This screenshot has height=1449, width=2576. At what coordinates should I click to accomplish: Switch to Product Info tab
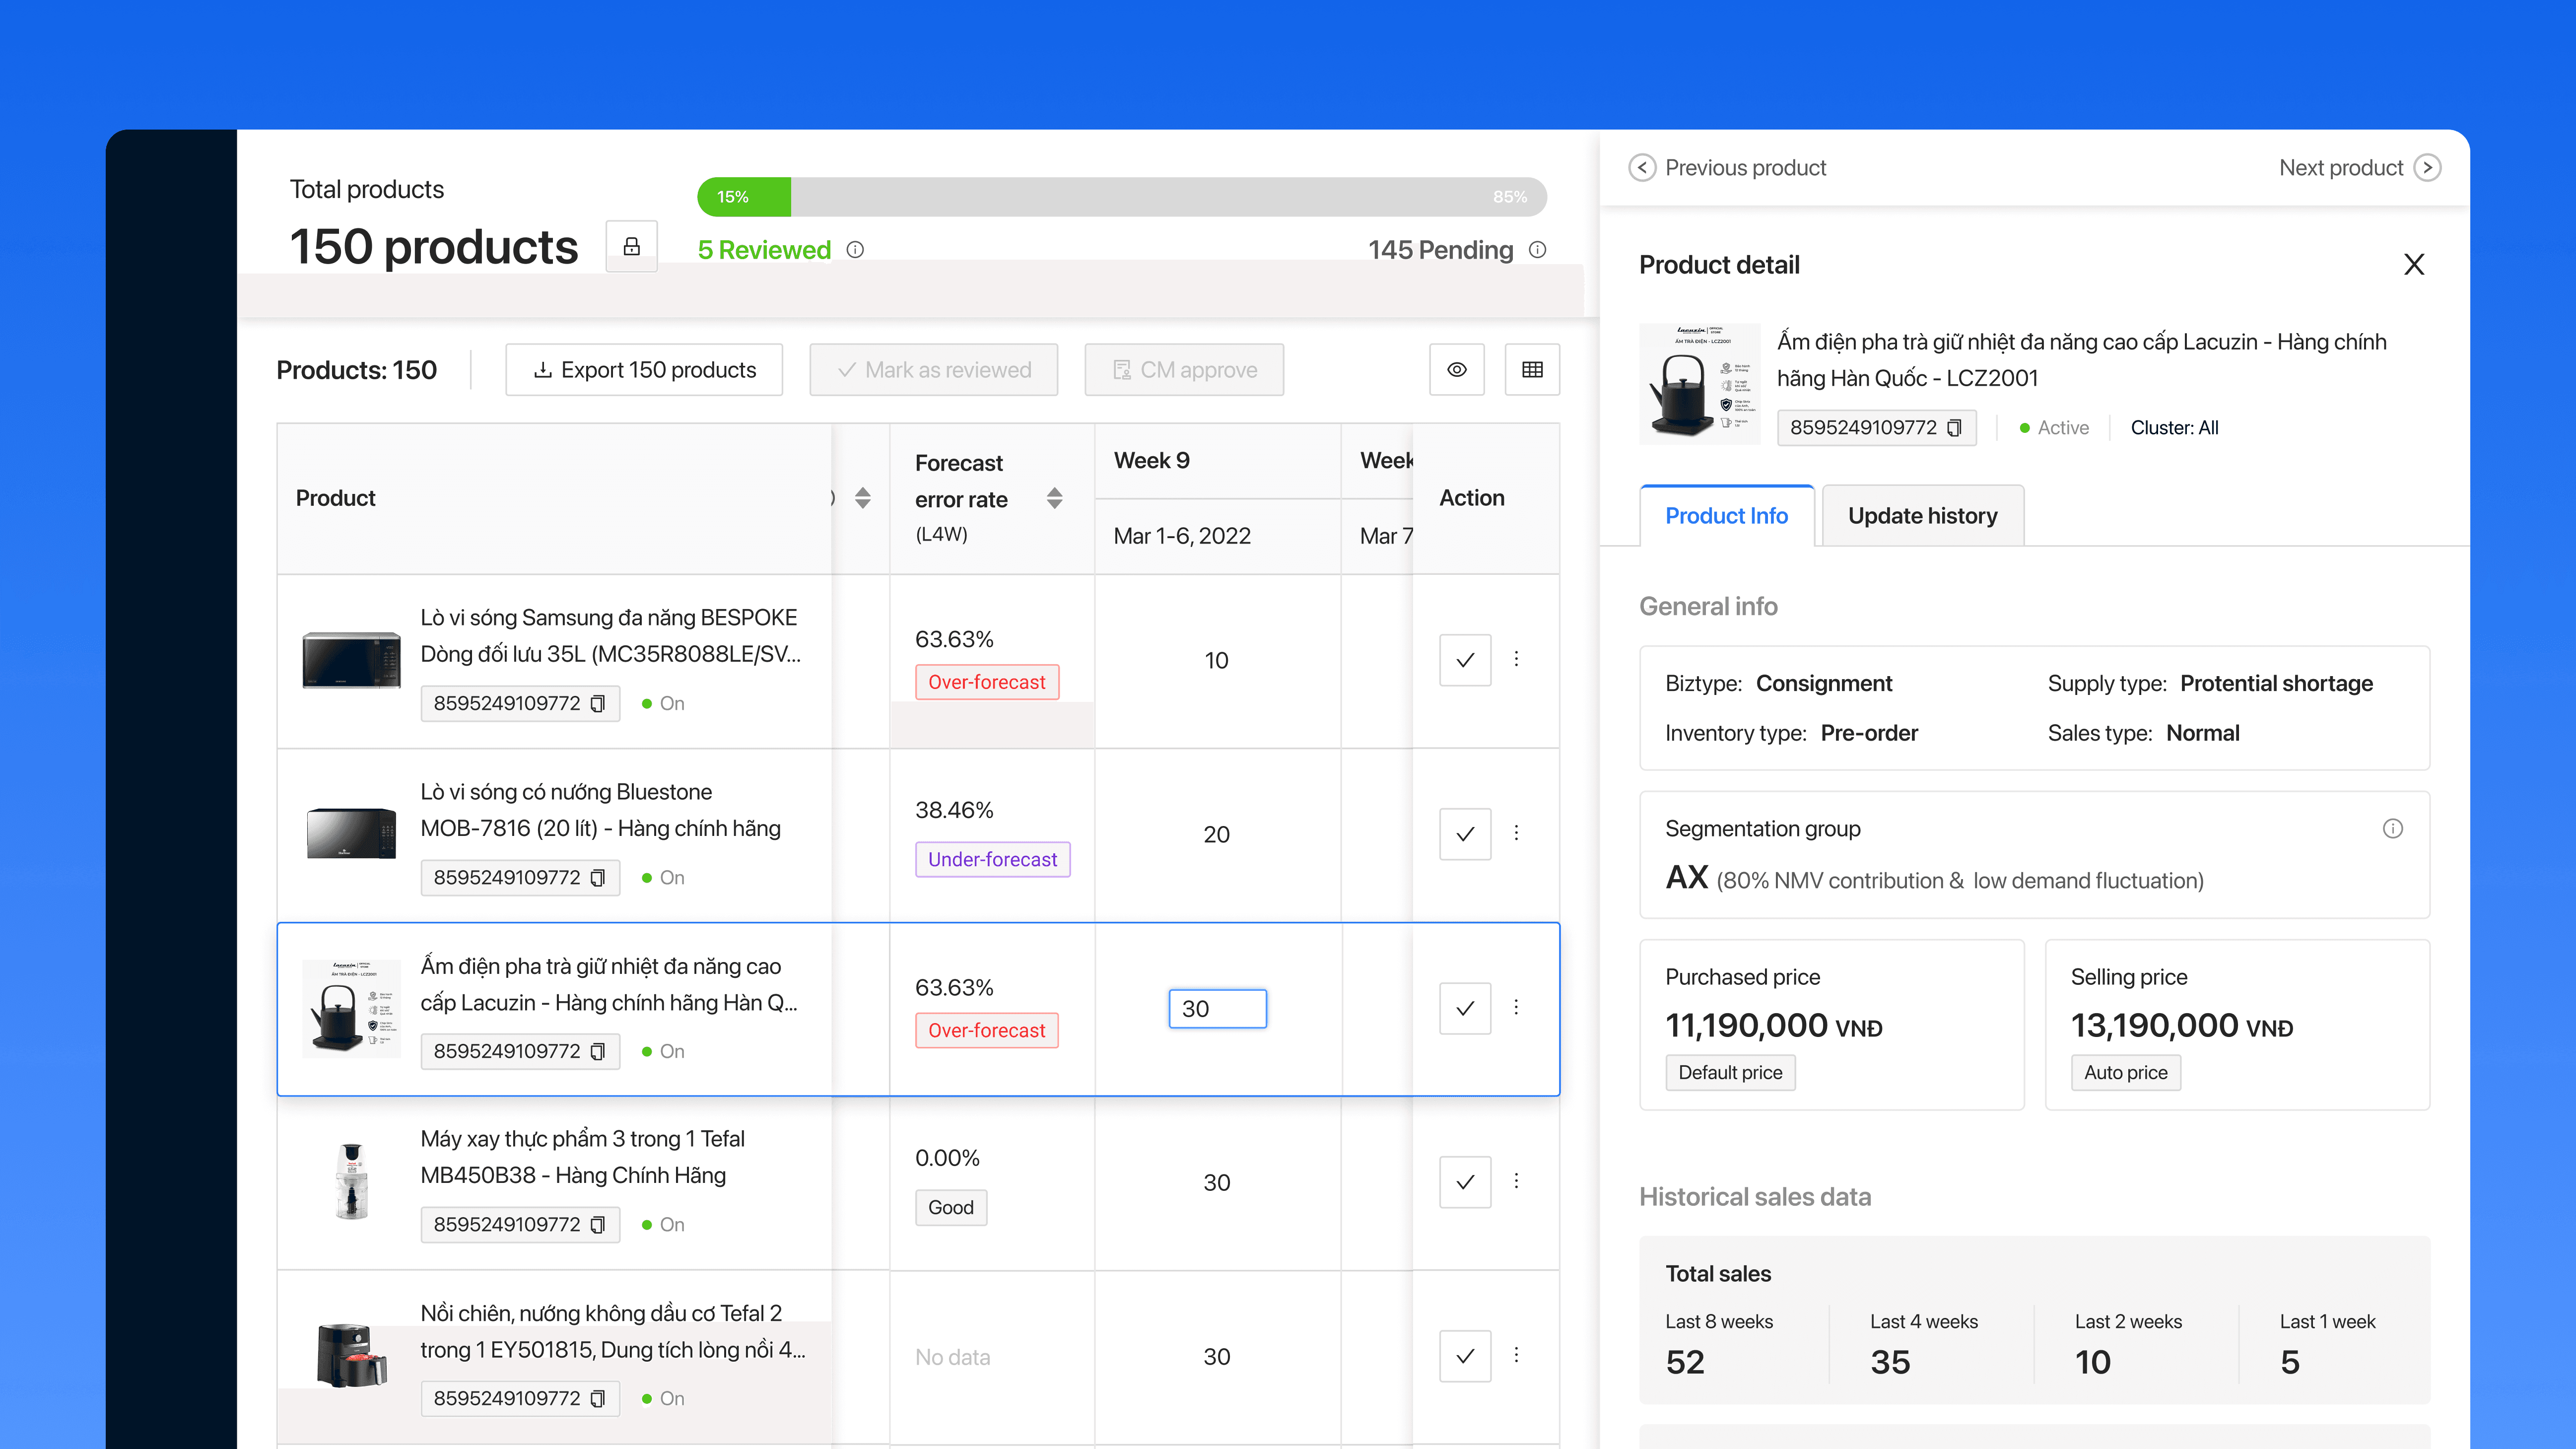[x=1727, y=516]
